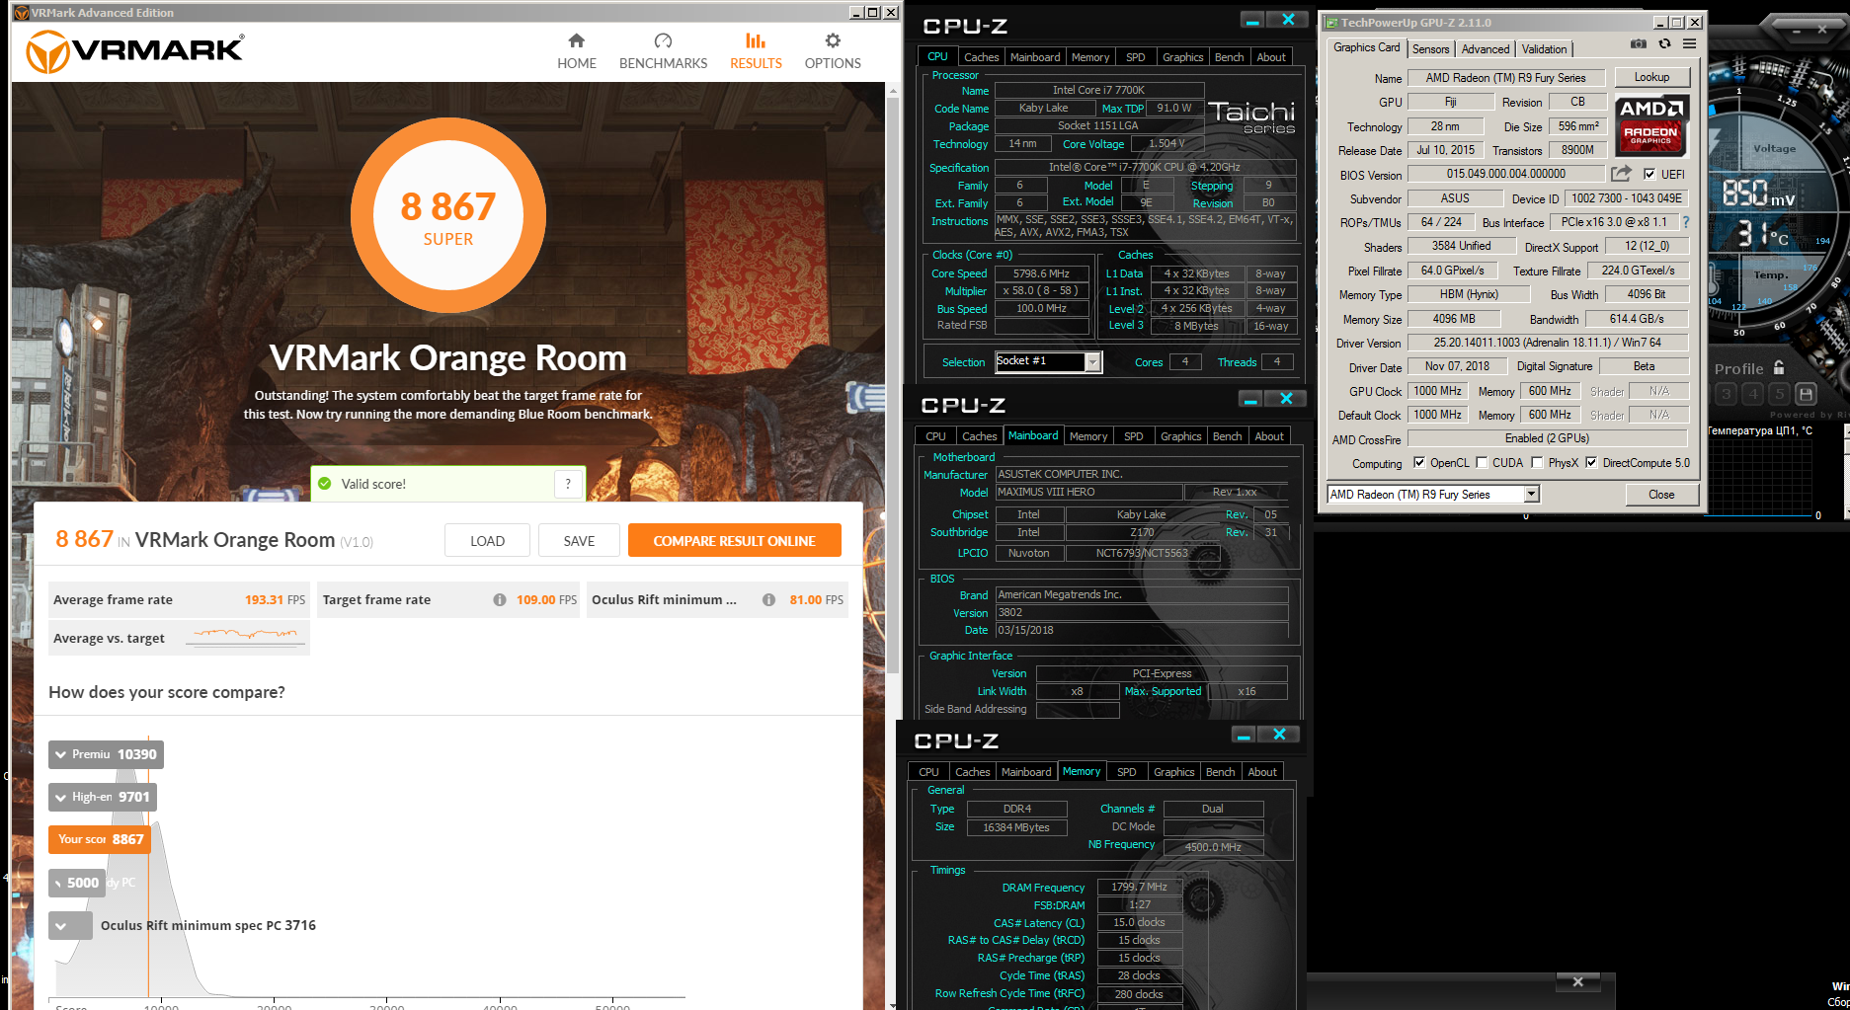Click green check icon beside Valid score
This screenshot has height=1010, width=1850.
click(325, 484)
